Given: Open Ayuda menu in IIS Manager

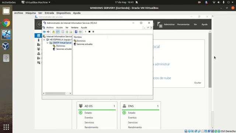Looking at the screenshot, I should [x=84, y=27].
